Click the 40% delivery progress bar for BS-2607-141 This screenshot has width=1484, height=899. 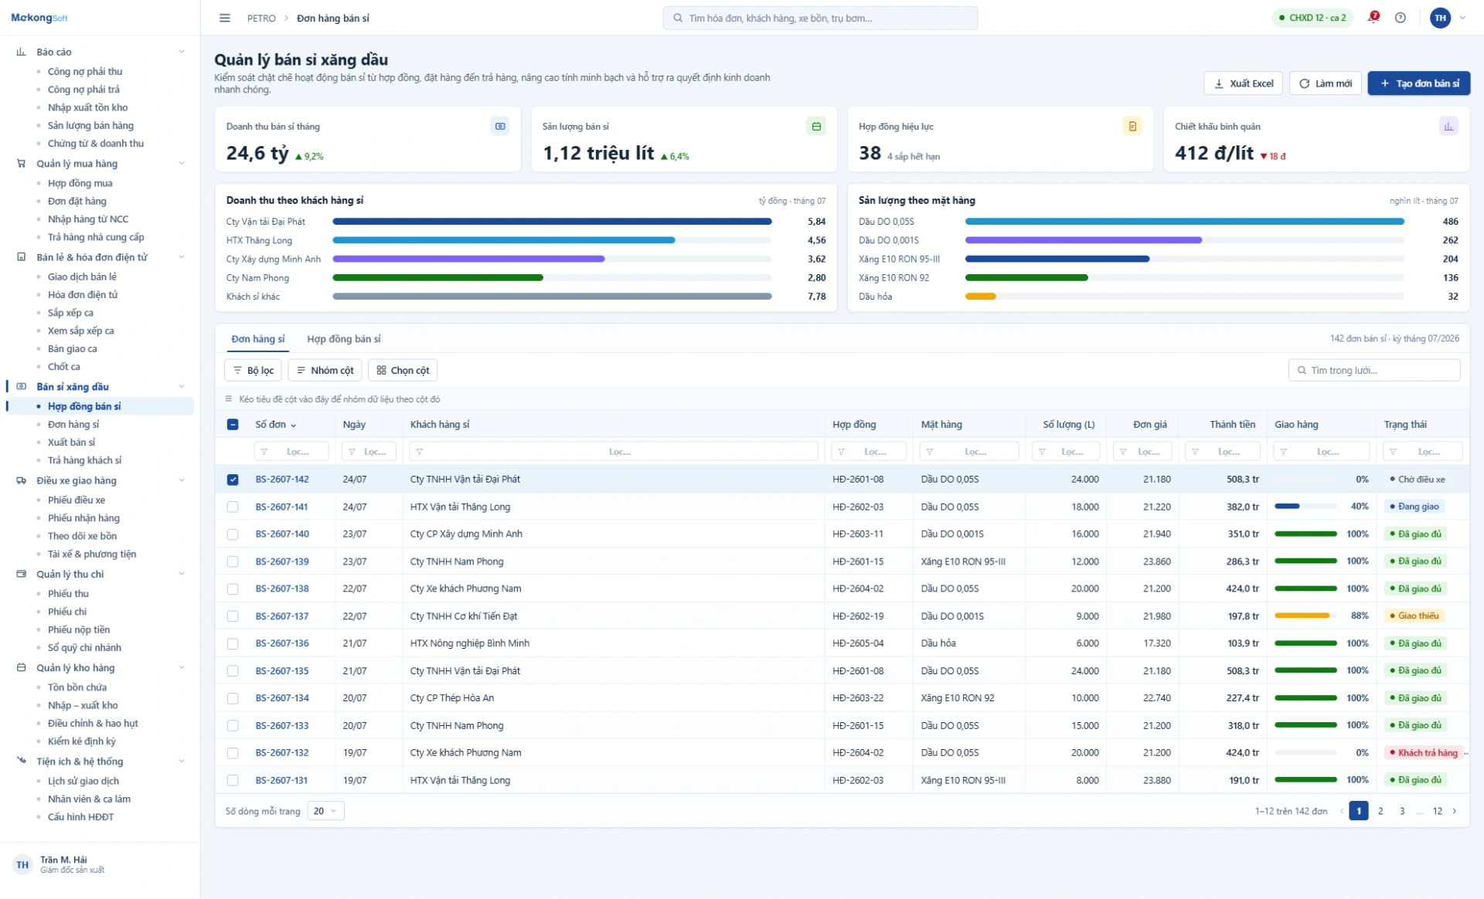point(1305,507)
